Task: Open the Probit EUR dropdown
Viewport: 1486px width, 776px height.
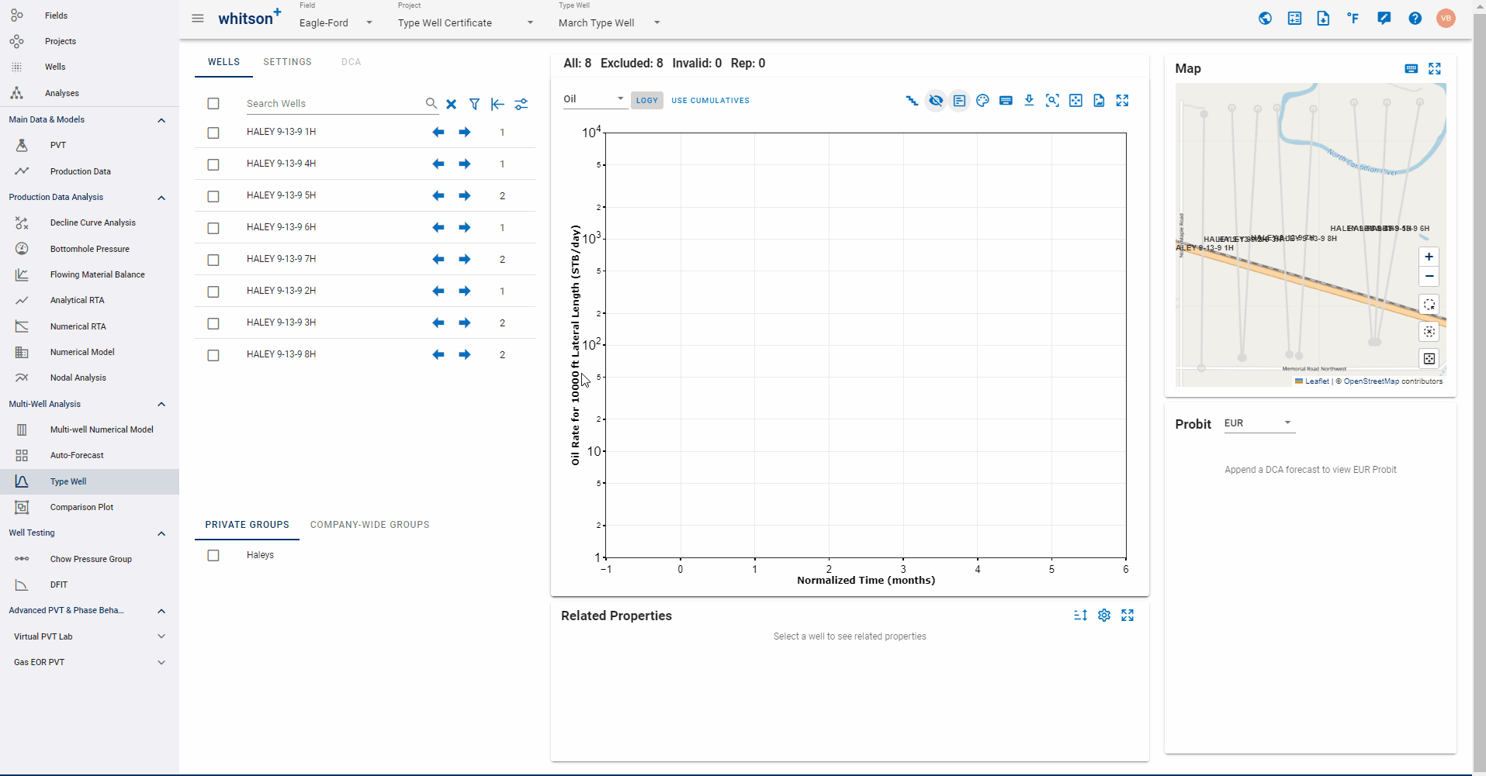Action: pos(1259,423)
